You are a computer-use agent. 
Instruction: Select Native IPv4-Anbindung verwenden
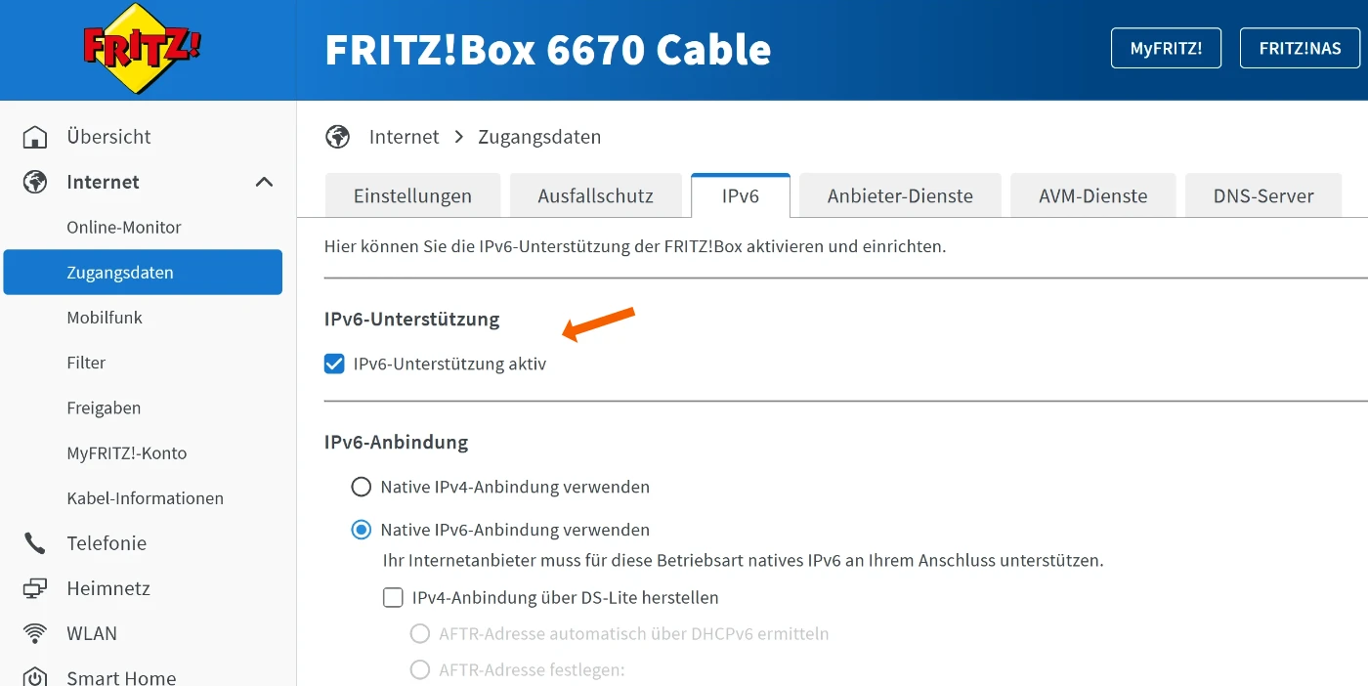[361, 486]
